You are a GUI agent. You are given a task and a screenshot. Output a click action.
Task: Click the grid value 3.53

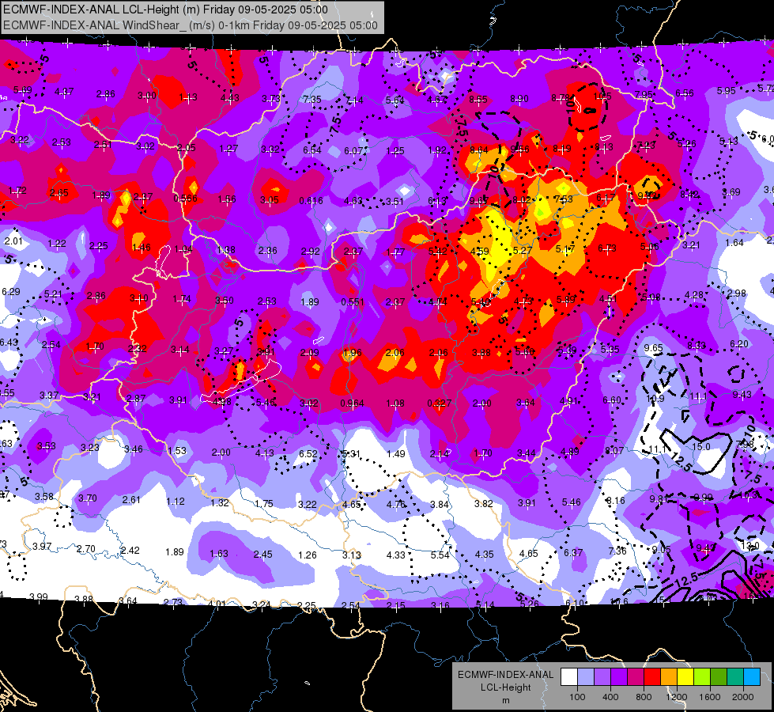pos(47,446)
